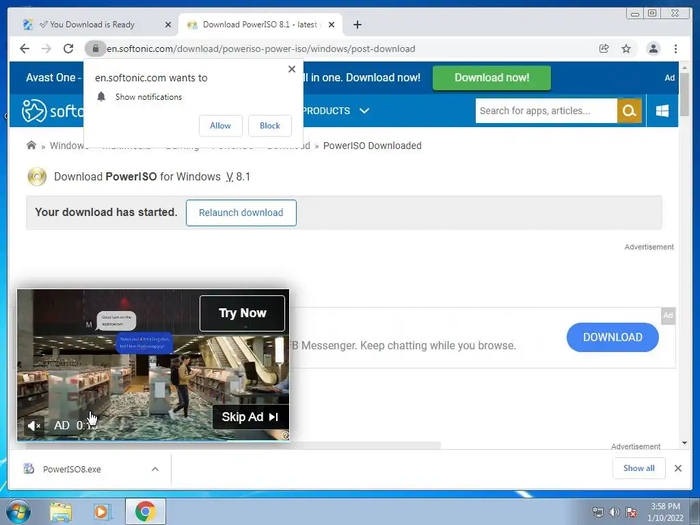Viewport: 700px width, 525px height.
Task: Reload the current page
Action: [68, 49]
